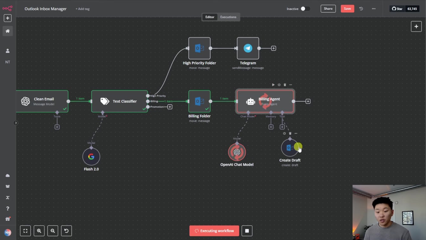Click the Model connector under Text Classifier
This screenshot has height=240, width=426.
click(x=102, y=113)
